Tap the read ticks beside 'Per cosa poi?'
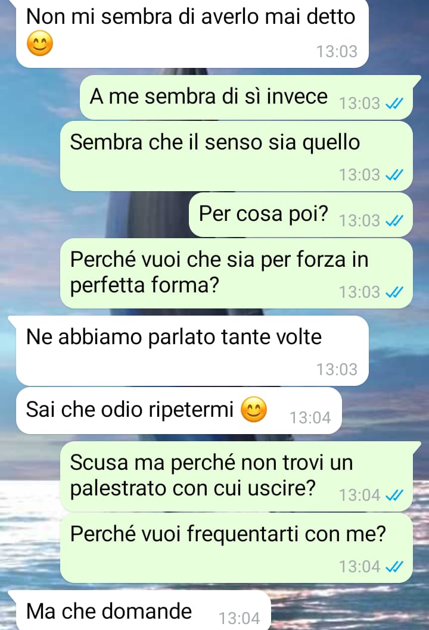 click(x=394, y=220)
